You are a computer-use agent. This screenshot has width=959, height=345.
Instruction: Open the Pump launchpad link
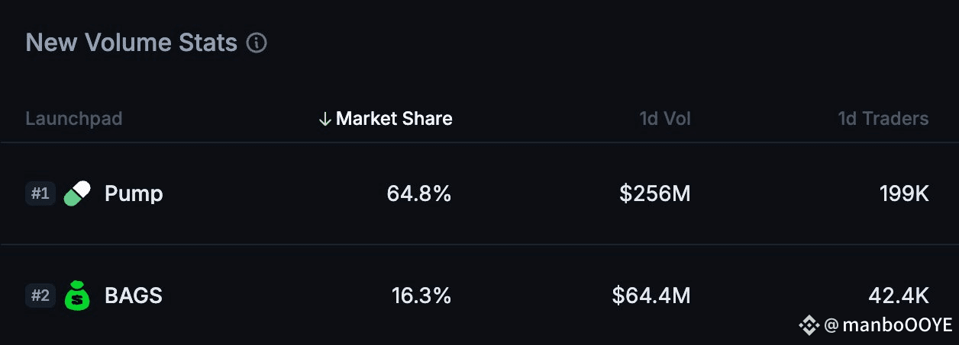134,193
